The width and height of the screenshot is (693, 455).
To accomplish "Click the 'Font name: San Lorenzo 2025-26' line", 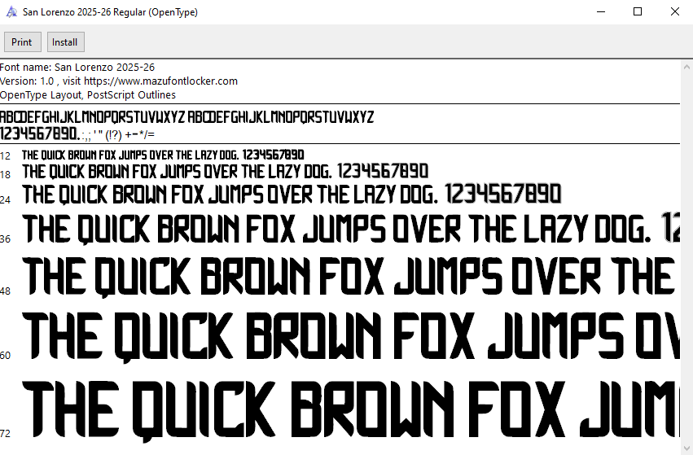I will [x=77, y=68].
